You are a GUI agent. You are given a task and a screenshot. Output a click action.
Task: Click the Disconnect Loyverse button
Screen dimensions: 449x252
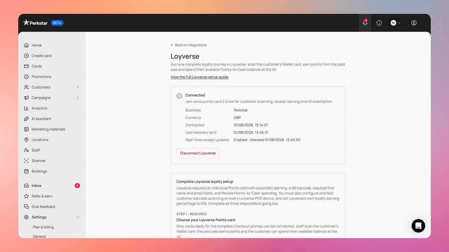click(x=198, y=153)
